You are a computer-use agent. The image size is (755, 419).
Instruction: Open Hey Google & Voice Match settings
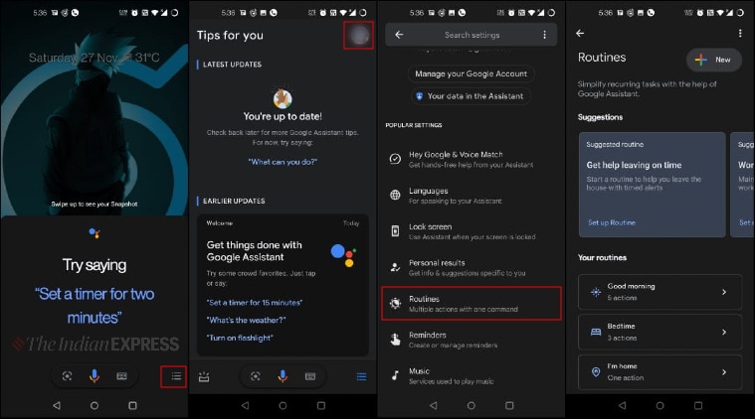[x=471, y=159]
